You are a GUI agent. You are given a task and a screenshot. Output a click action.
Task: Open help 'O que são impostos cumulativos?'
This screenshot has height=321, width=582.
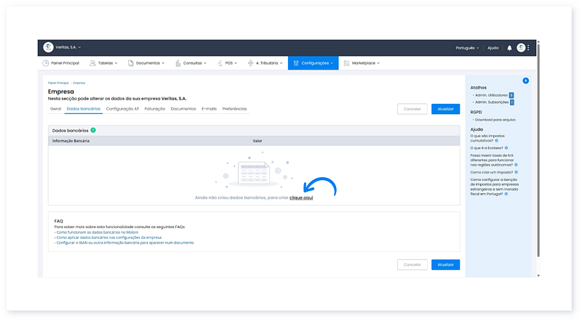pos(487,138)
